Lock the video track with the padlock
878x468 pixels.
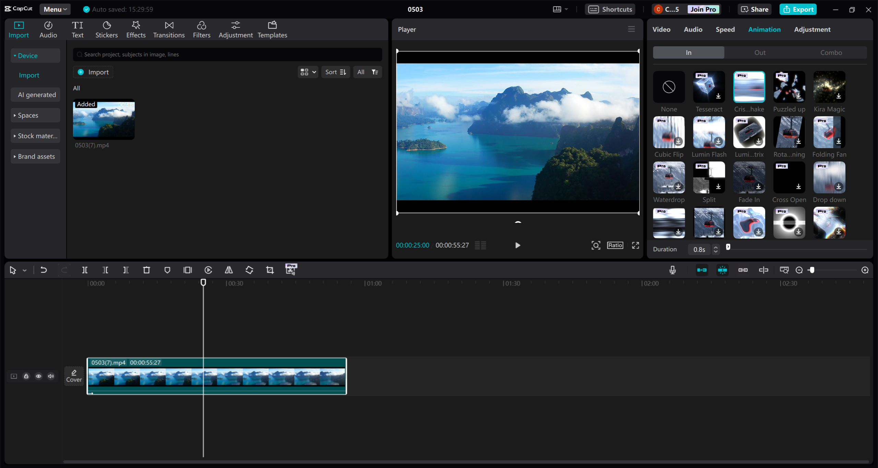[26, 376]
